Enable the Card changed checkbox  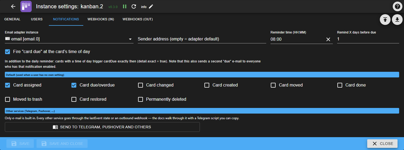point(140,85)
